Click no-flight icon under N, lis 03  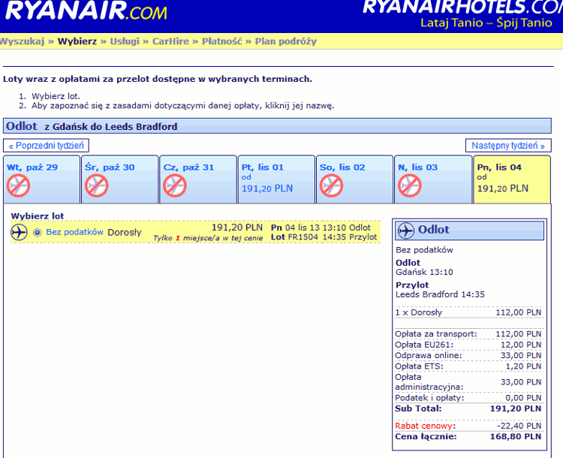[409, 185]
